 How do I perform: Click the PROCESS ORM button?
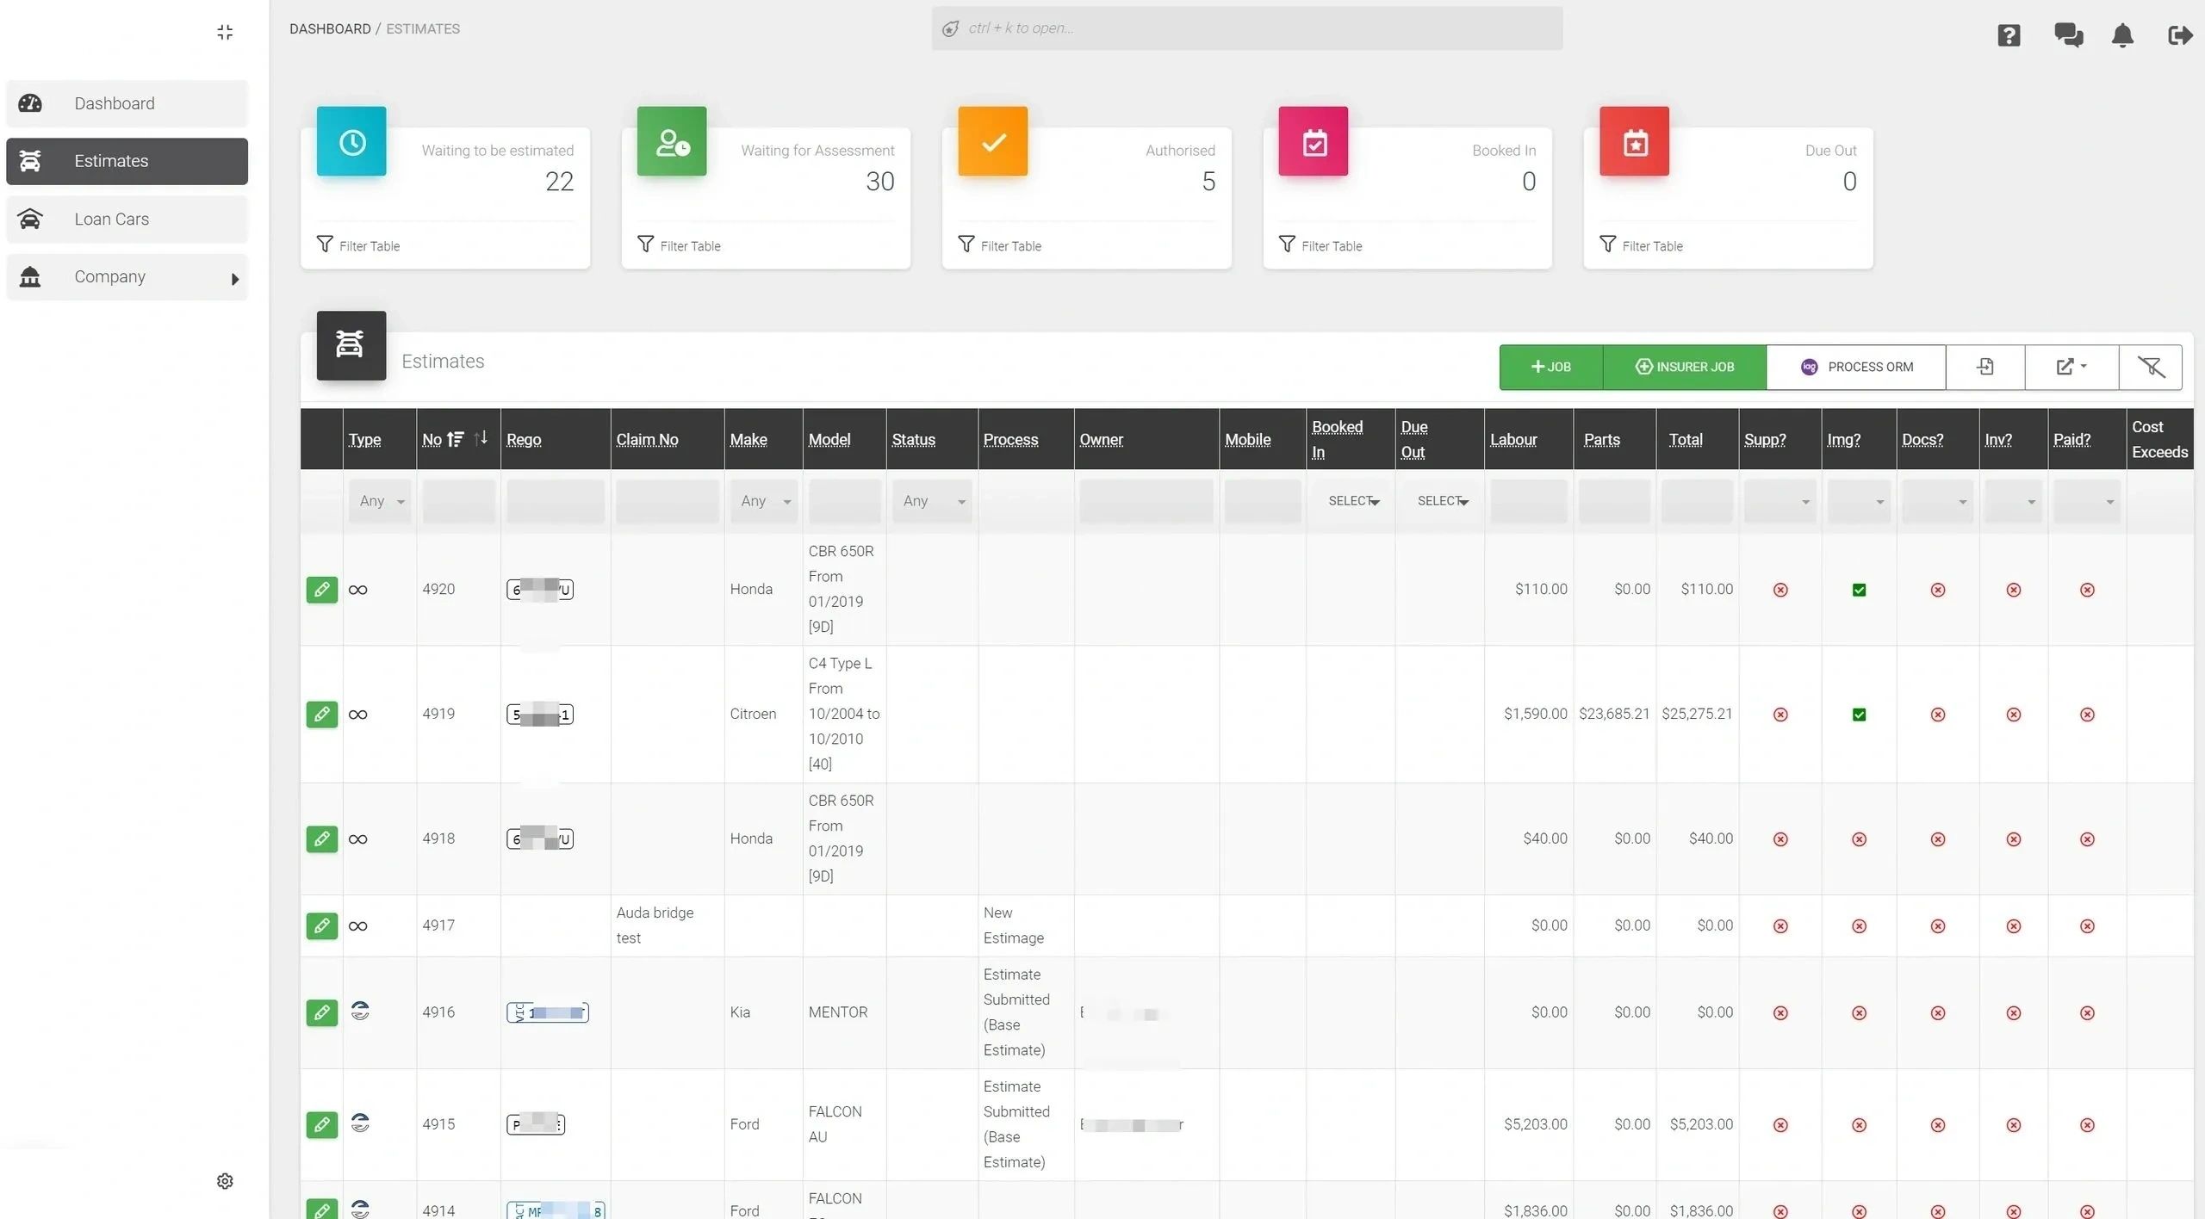(x=1856, y=367)
